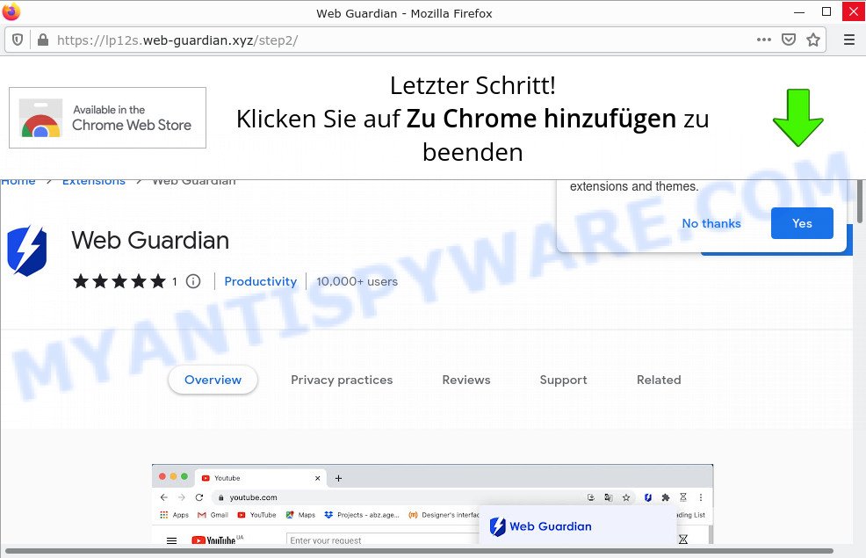
Task: Click the horizontal scrollbar at bottom
Action: [x=419, y=550]
